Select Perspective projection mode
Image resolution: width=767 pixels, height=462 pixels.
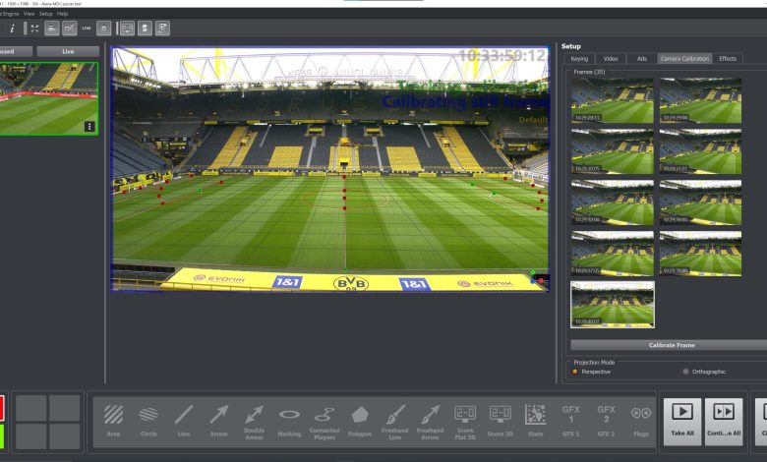tap(575, 372)
